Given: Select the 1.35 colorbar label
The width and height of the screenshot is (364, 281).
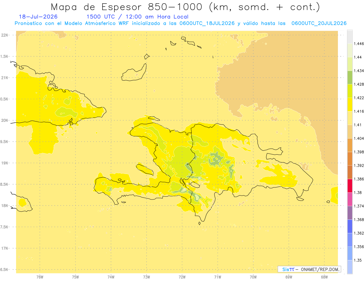Looking at the screenshot, I should click(358, 260).
